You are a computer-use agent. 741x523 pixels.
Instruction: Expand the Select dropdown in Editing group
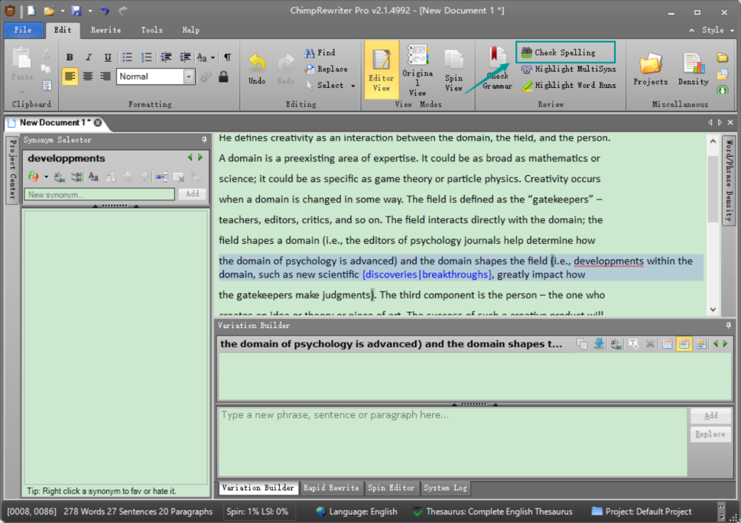pyautogui.click(x=353, y=86)
